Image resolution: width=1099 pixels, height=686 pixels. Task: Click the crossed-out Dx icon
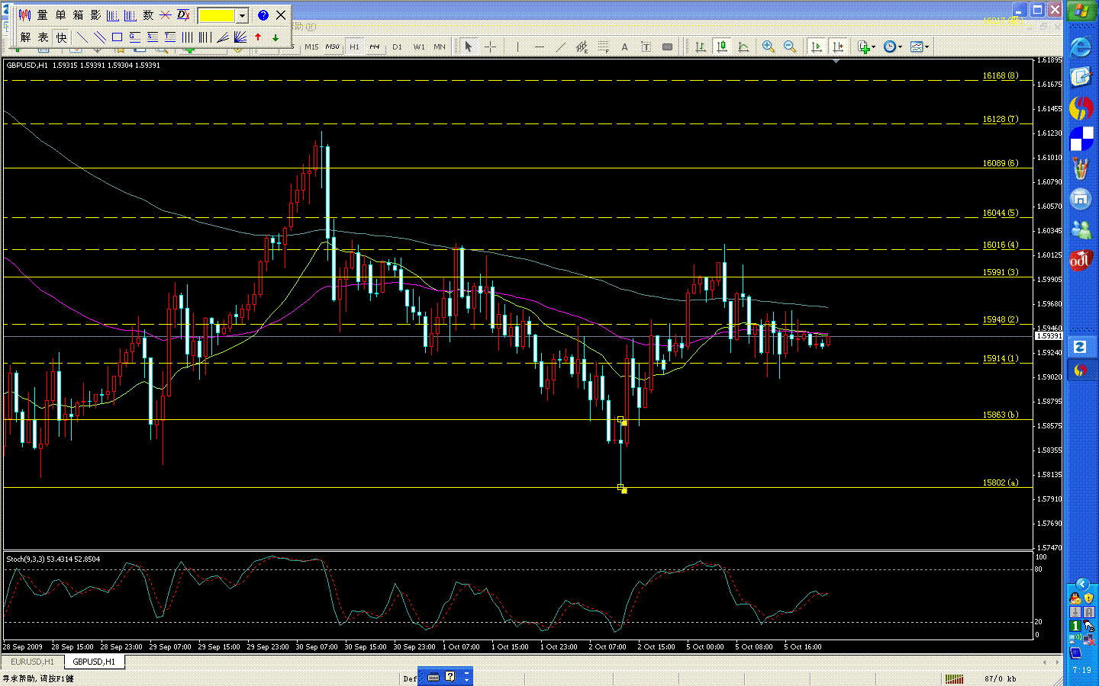(x=183, y=15)
